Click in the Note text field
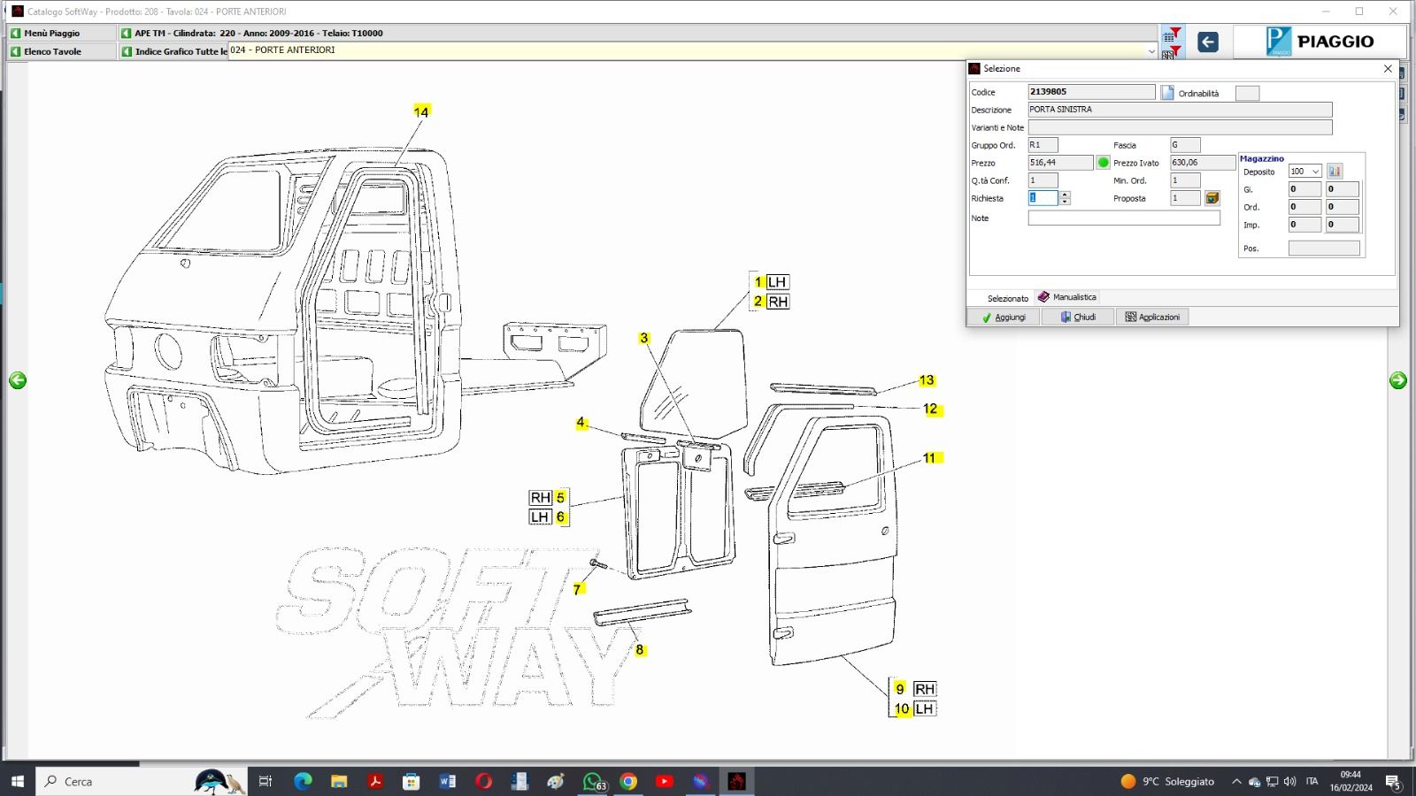1416x796 pixels. tap(1123, 218)
